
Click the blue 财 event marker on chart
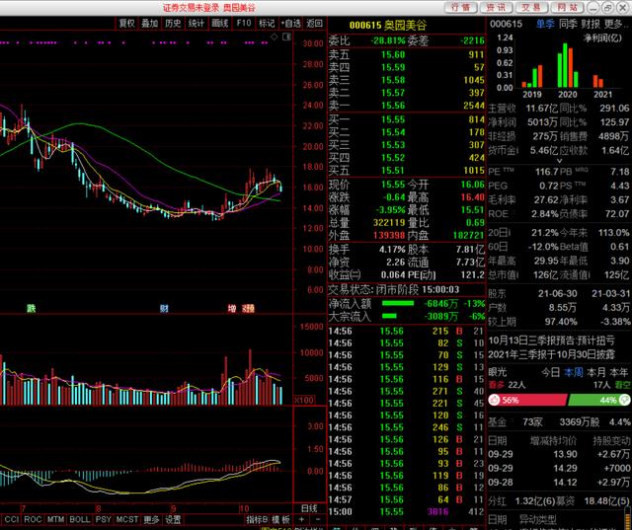click(x=164, y=309)
